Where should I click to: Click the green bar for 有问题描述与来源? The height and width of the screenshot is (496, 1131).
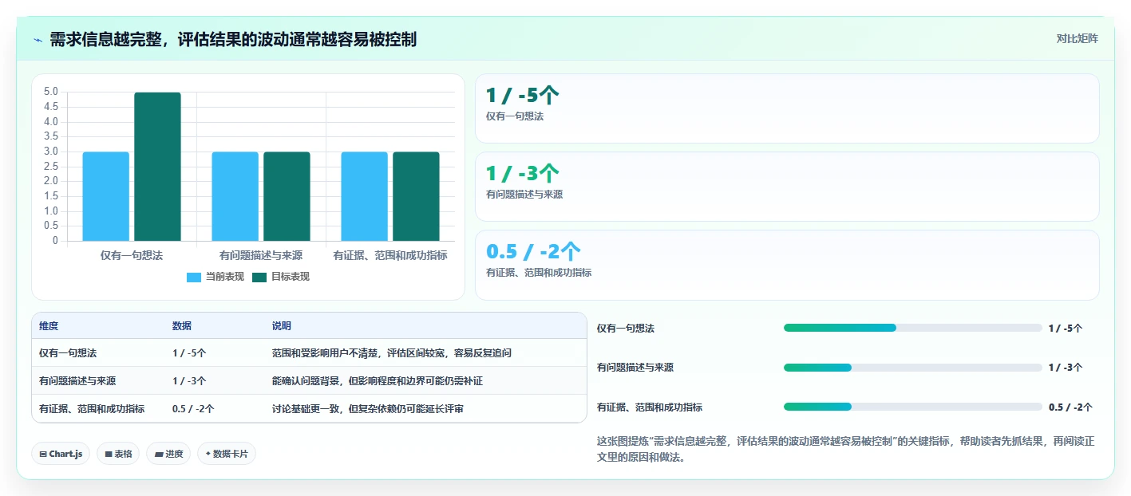click(287, 196)
